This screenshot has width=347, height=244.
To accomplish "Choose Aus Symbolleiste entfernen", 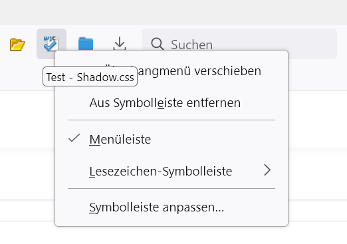I will (x=172, y=103).
